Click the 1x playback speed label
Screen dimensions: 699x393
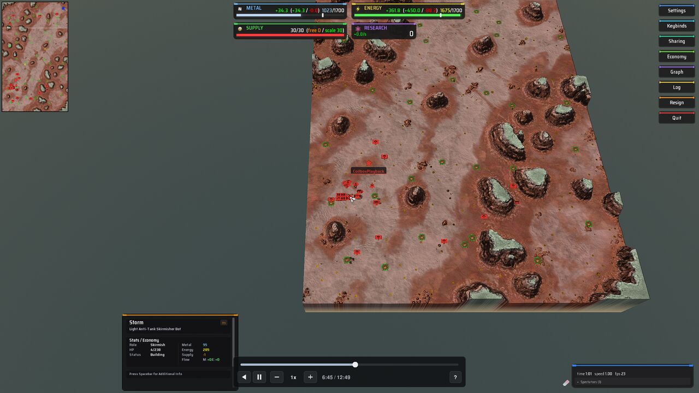pyautogui.click(x=293, y=377)
